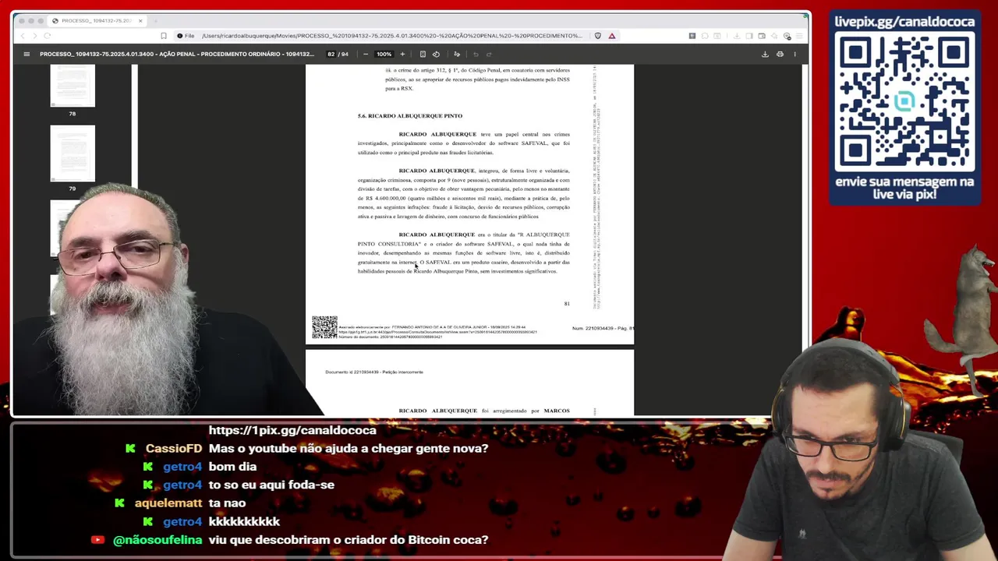This screenshot has width=998, height=561.
Task: Click the page number '81' at page bottom
Action: point(567,304)
